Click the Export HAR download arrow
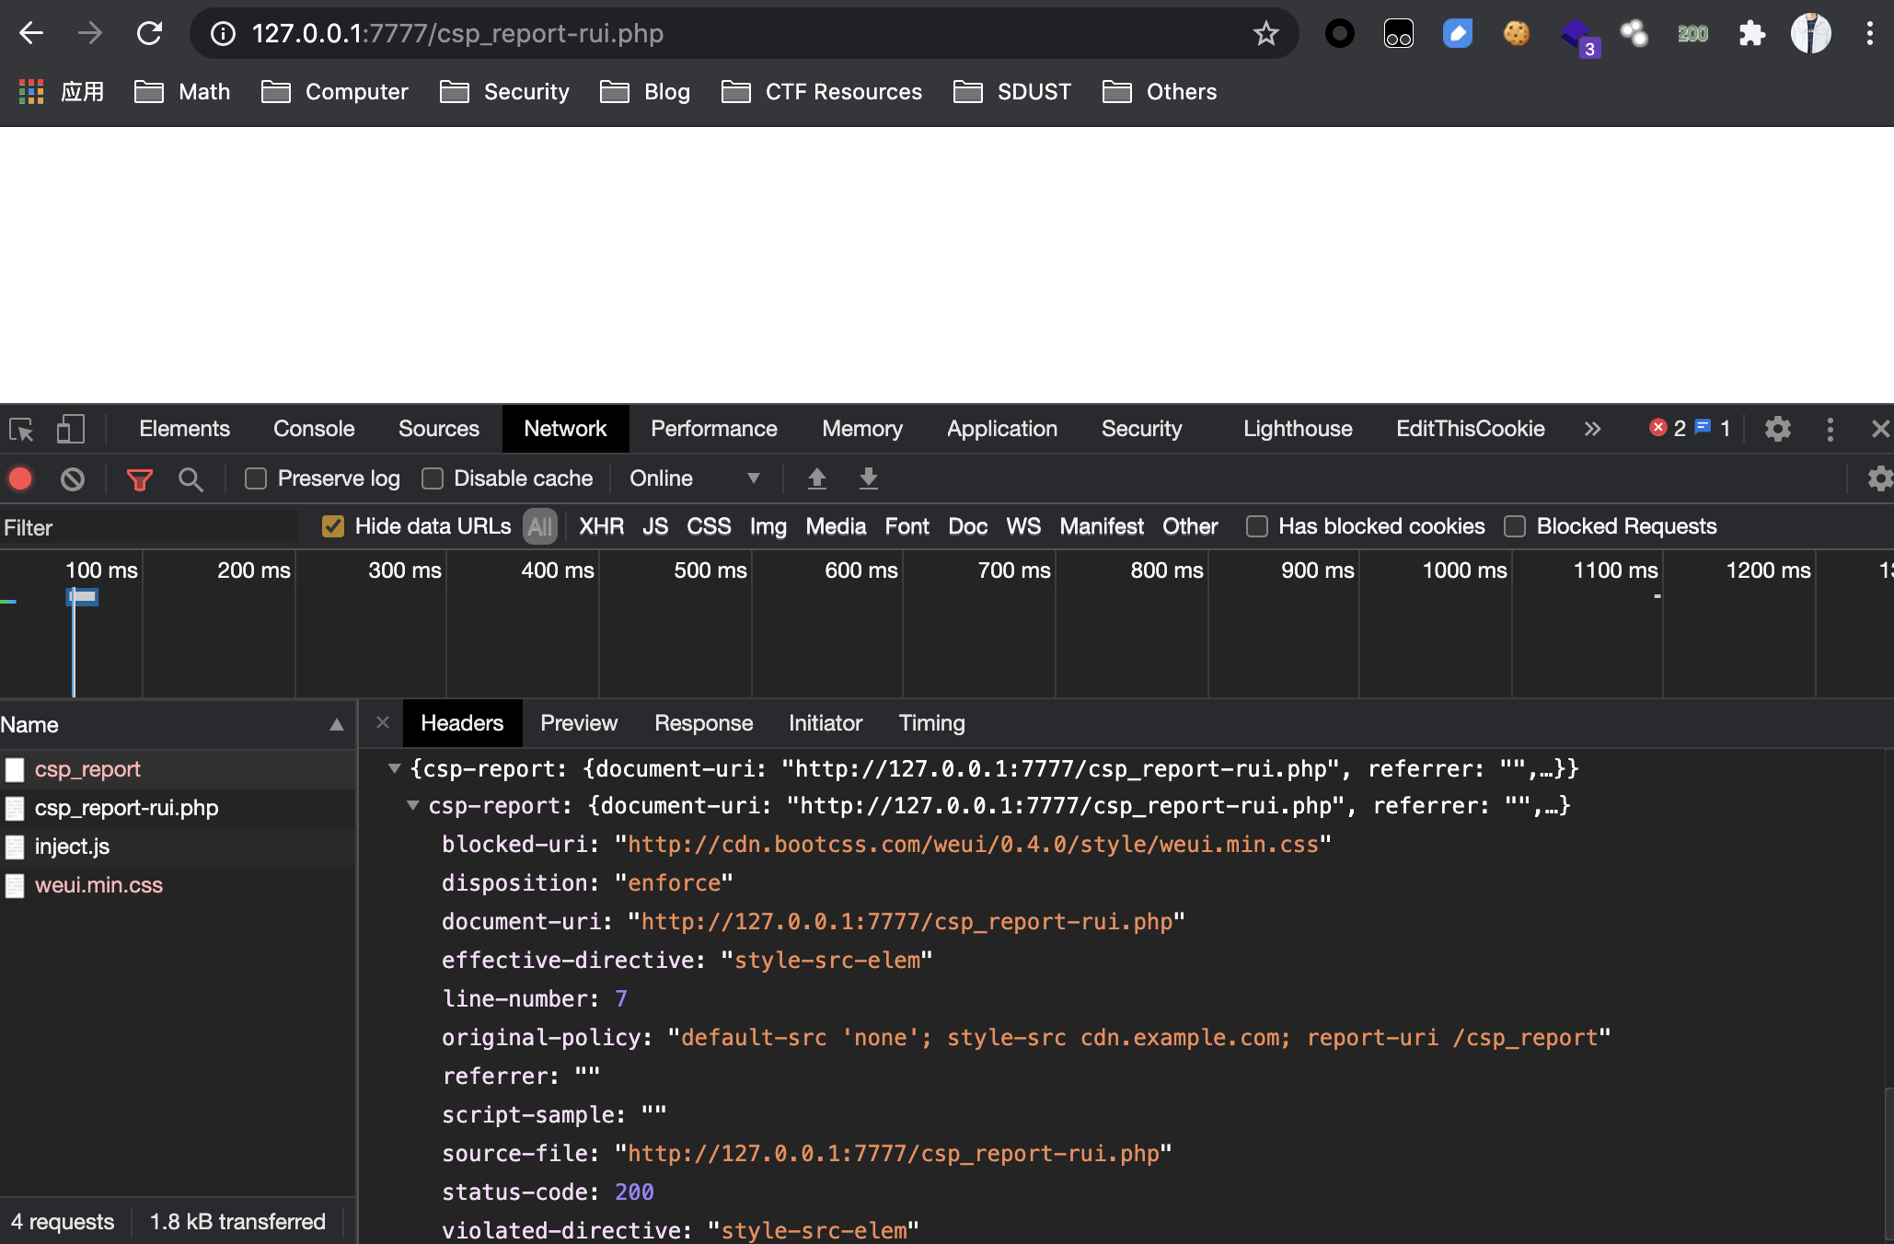 point(868,478)
